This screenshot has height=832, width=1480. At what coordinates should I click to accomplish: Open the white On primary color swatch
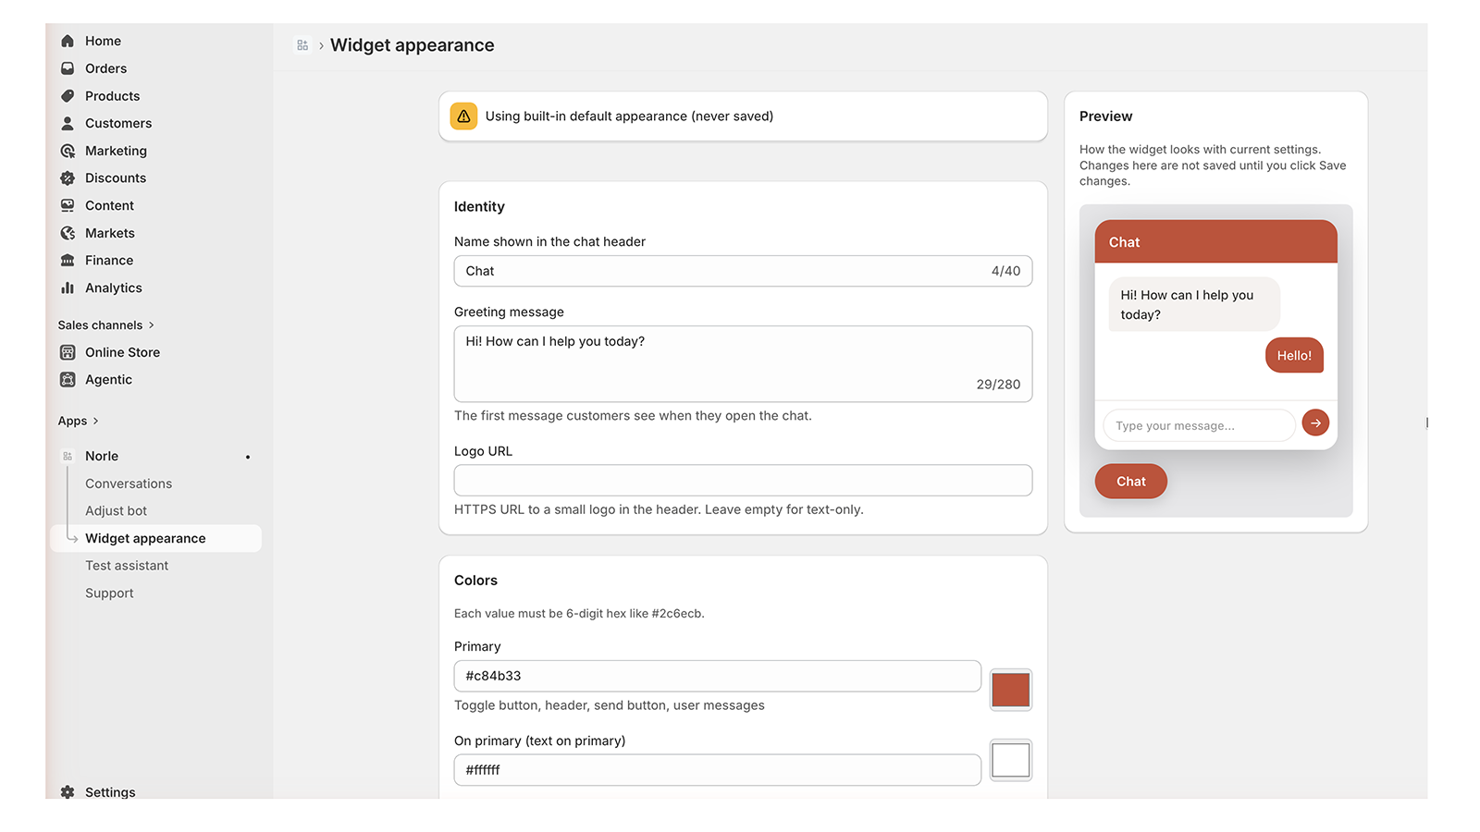[x=1010, y=761]
